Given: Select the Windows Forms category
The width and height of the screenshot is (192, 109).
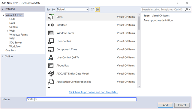Looking at the screenshot, I should point(19,35).
